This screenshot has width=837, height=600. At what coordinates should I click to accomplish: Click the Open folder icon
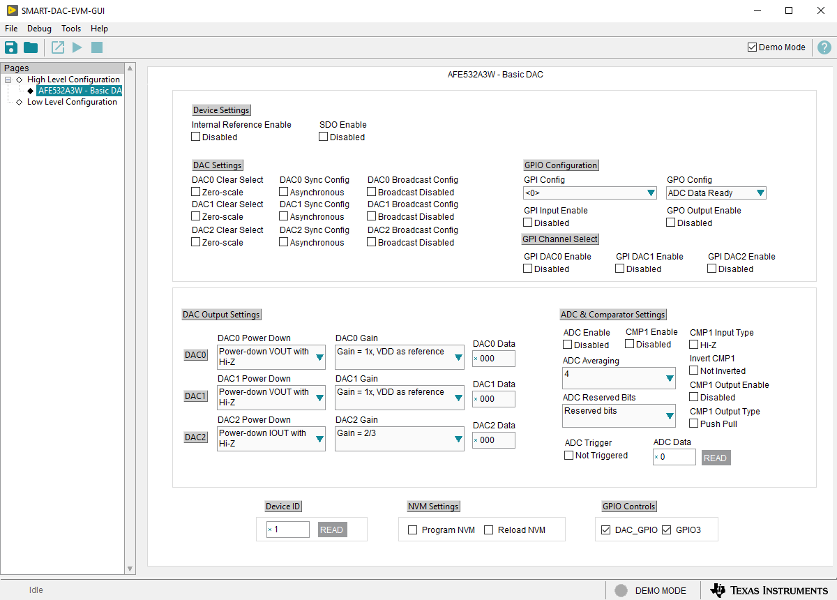coord(31,47)
